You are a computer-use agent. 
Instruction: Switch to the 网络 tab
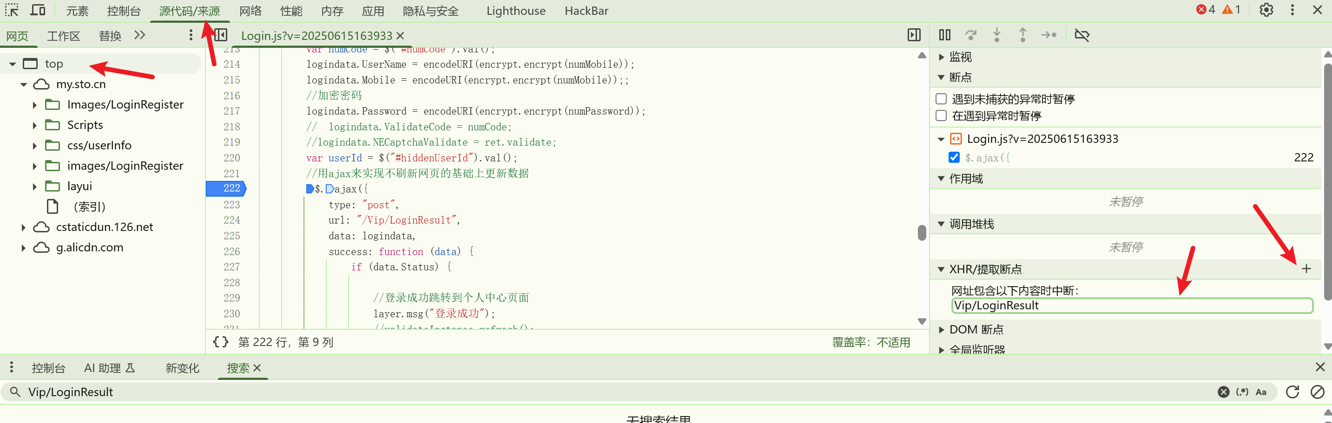point(250,11)
